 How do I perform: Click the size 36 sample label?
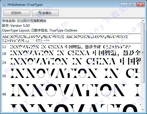4,76
